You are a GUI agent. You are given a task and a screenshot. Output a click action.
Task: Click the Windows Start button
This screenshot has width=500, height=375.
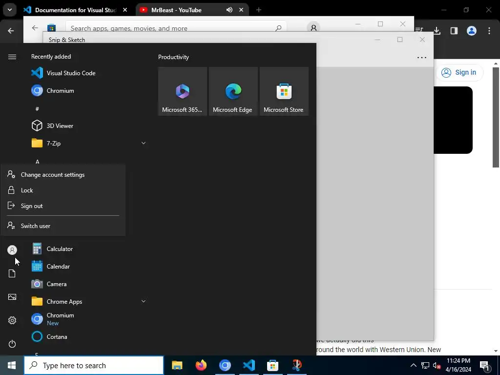pyautogui.click(x=12, y=365)
